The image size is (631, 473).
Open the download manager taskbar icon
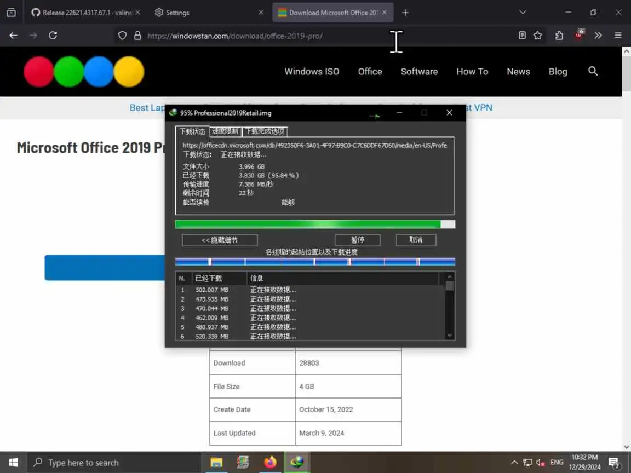pos(297,463)
